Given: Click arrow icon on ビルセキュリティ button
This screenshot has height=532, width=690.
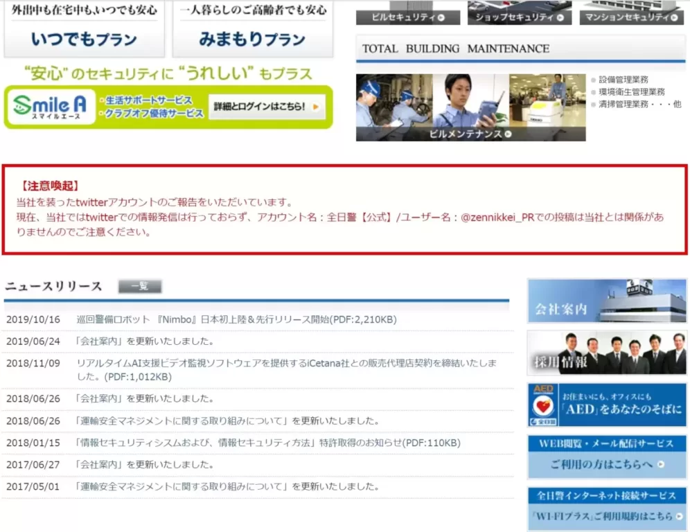Looking at the screenshot, I should coord(441,17).
